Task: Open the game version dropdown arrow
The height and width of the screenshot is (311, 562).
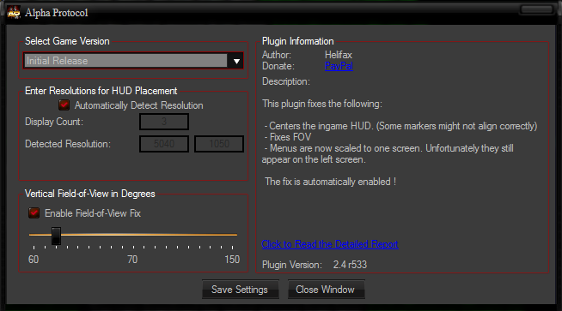Action: 236,61
